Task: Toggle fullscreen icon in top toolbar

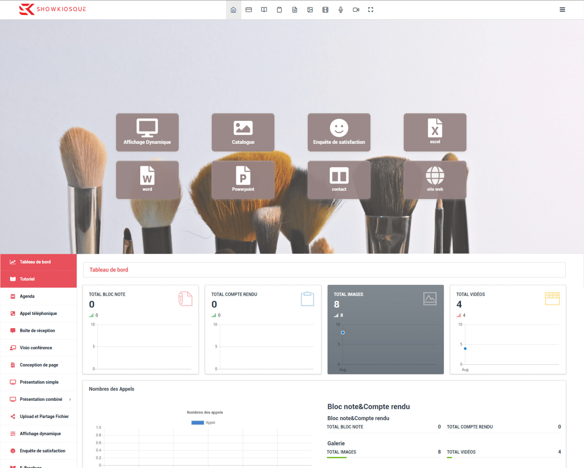Action: pyautogui.click(x=370, y=10)
